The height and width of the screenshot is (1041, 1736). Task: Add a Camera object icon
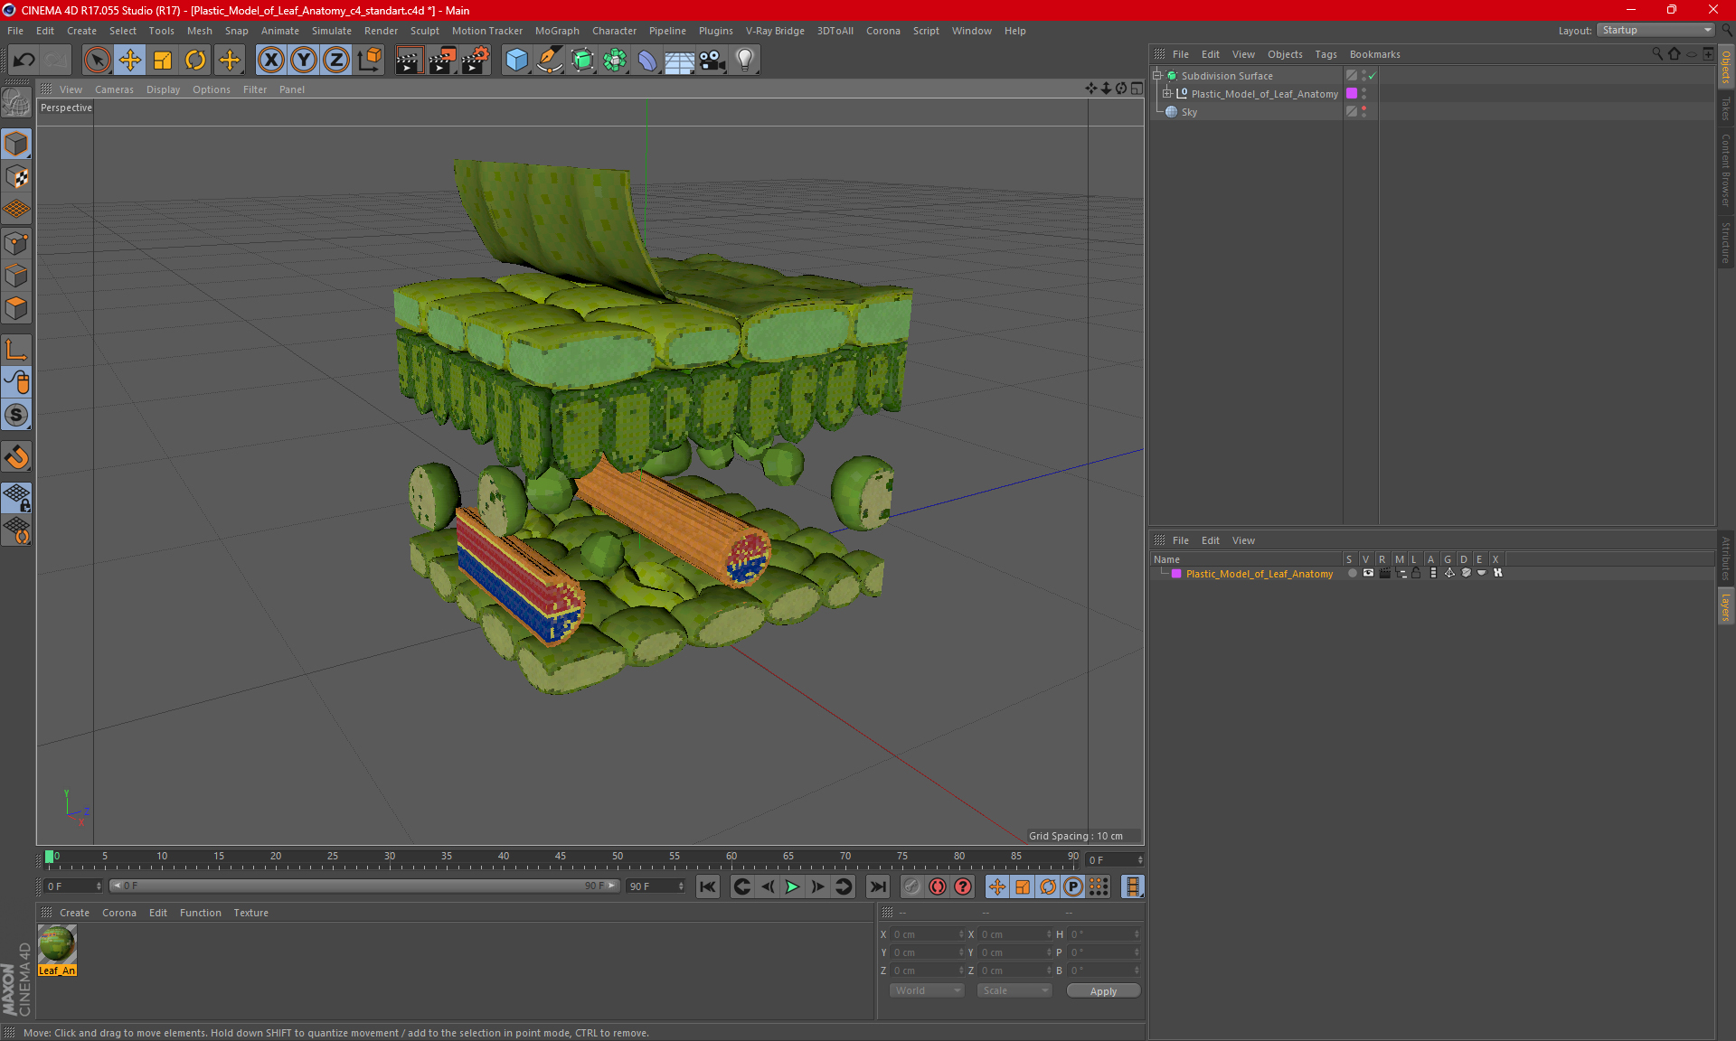[x=712, y=61]
